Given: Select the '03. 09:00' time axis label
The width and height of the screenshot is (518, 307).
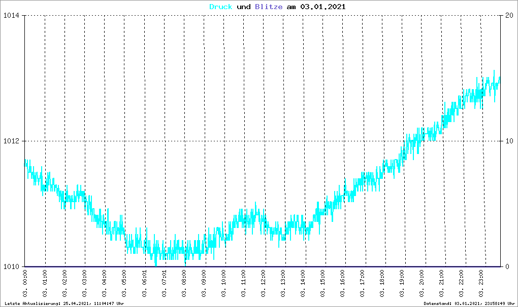Looking at the screenshot, I should [204, 284].
